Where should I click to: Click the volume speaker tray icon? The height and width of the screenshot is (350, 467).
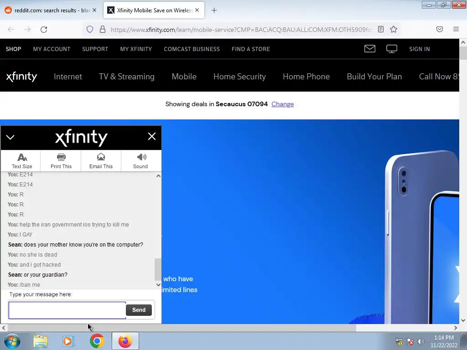point(421,341)
